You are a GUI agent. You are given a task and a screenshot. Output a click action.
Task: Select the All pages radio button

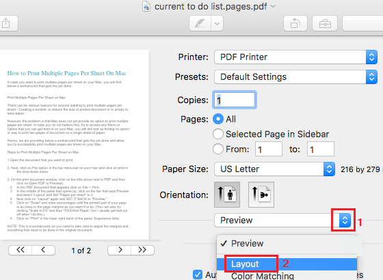(x=218, y=120)
